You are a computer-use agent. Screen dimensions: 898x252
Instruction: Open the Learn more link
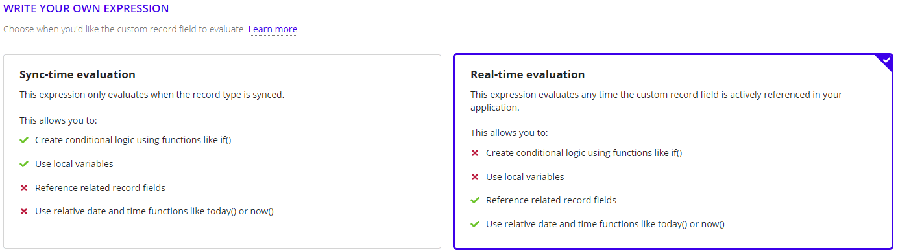click(x=273, y=29)
